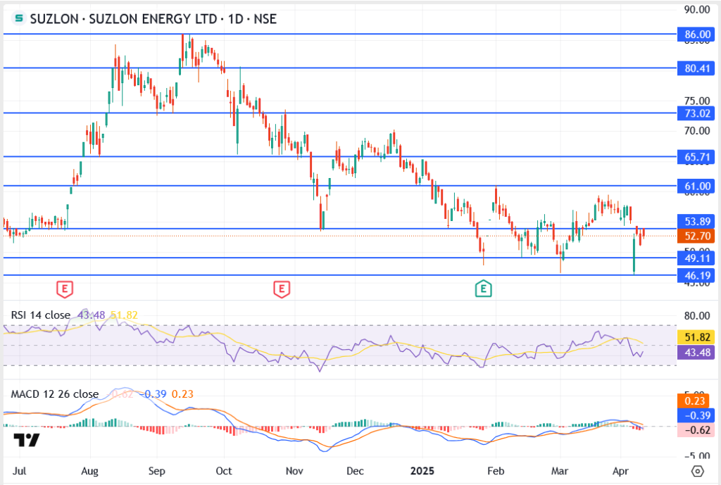Open chart settings icon at bottom right

[697, 471]
